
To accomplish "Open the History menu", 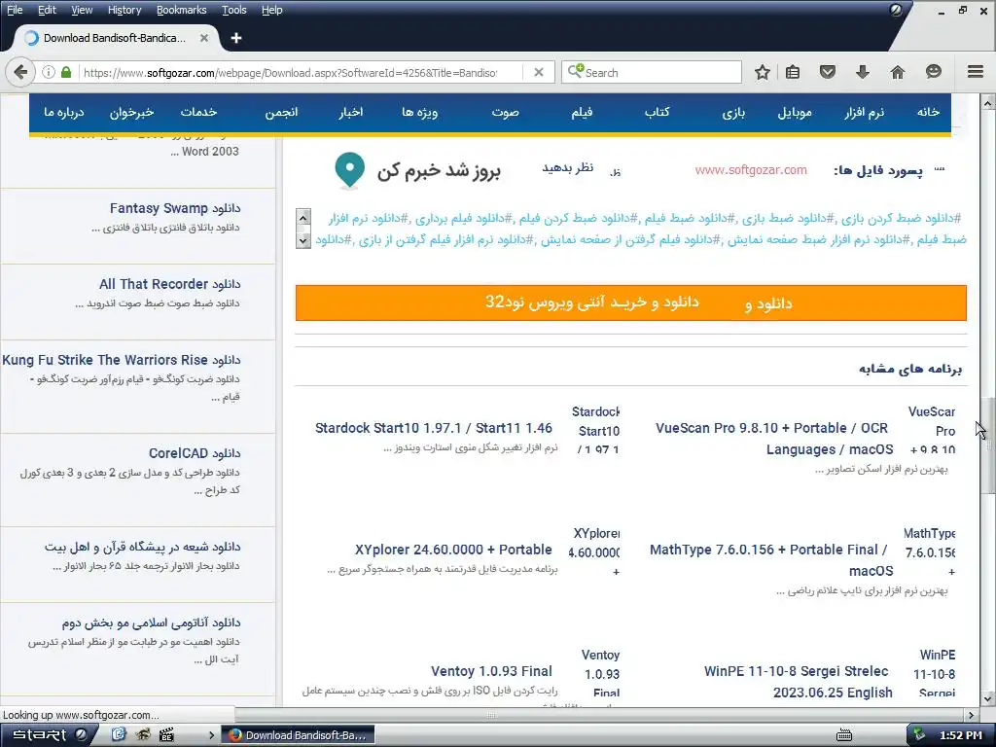I will [x=124, y=10].
